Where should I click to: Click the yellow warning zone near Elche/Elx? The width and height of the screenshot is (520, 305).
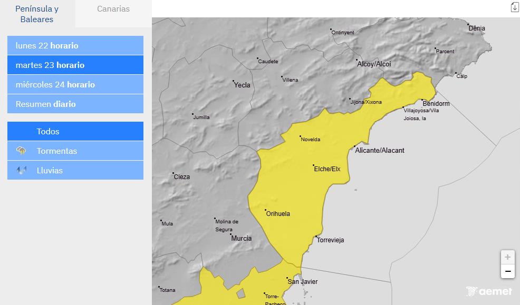click(295, 179)
